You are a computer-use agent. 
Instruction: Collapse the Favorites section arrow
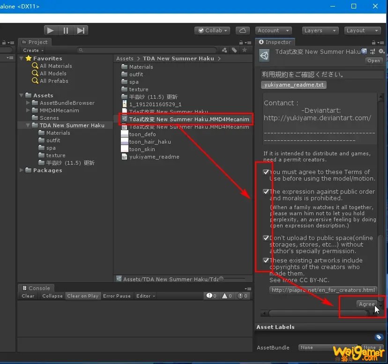(x=22, y=58)
